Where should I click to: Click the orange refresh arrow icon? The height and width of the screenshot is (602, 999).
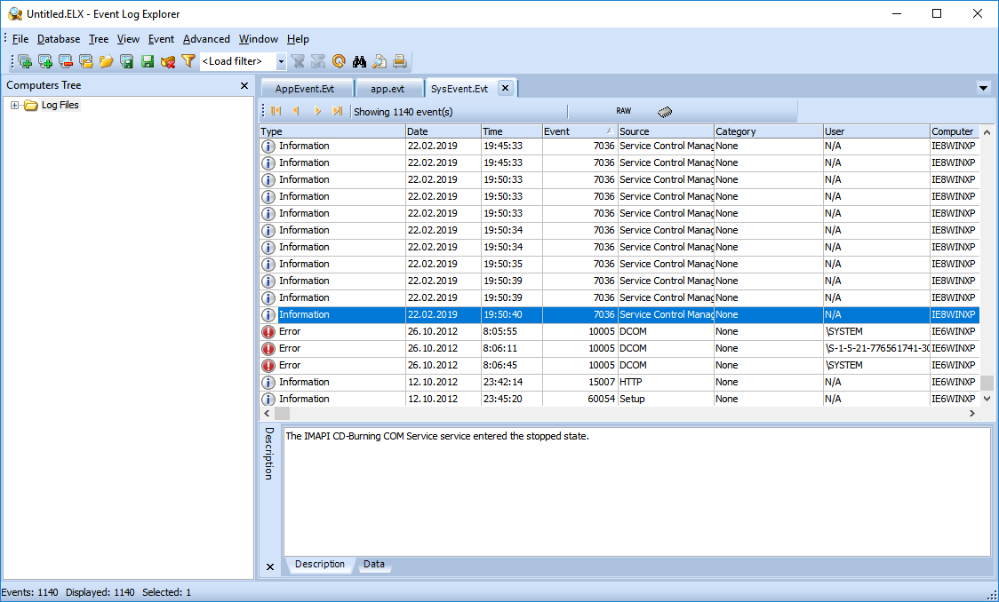(x=339, y=61)
